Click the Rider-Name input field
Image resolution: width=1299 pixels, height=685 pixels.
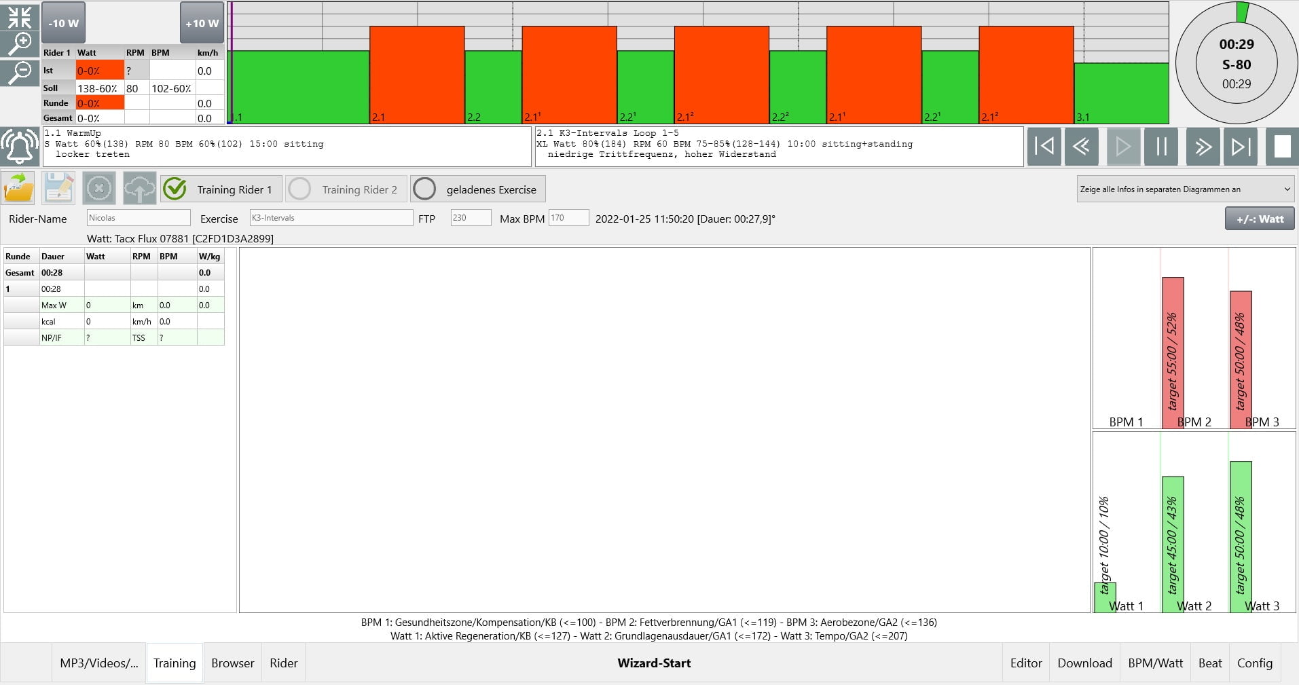tap(139, 218)
